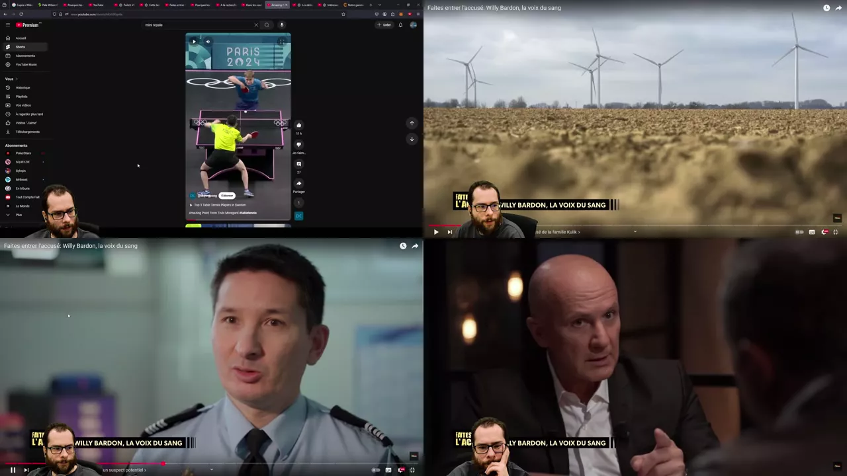Viewport: 847px width, 476px height.
Task: Open a new browser tab
Action: coord(371,5)
